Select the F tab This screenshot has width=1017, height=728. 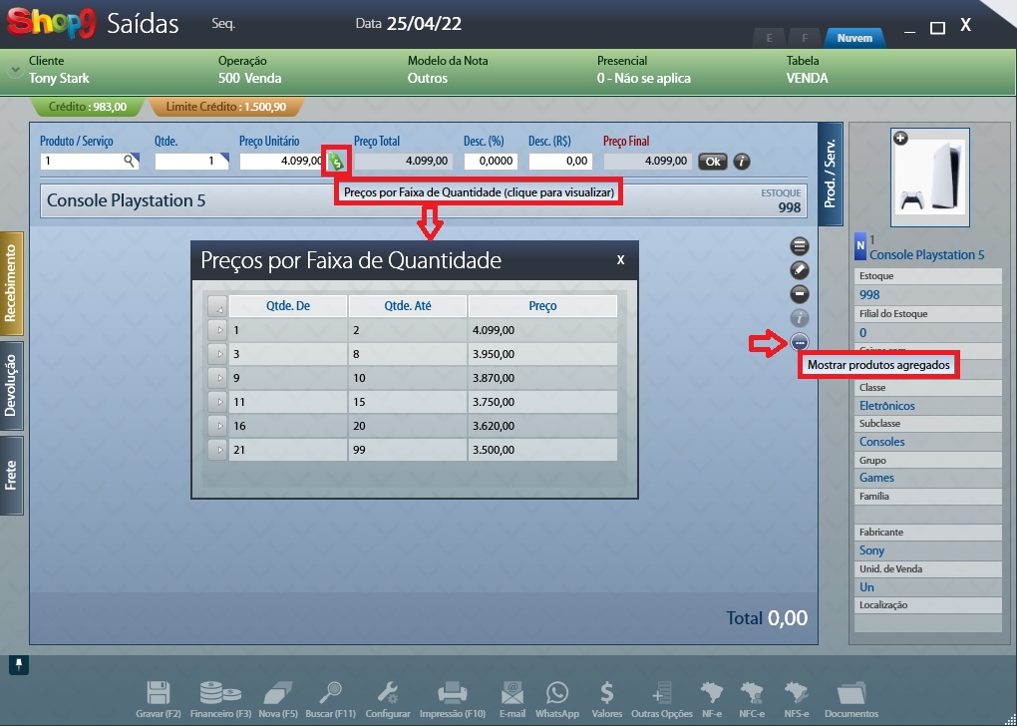click(x=805, y=38)
